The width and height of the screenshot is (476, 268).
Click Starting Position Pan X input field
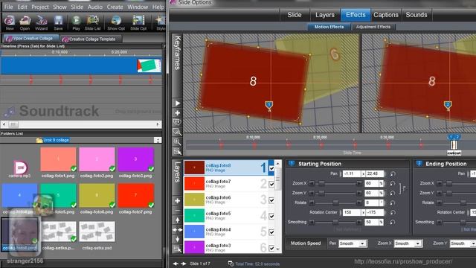tap(352, 173)
